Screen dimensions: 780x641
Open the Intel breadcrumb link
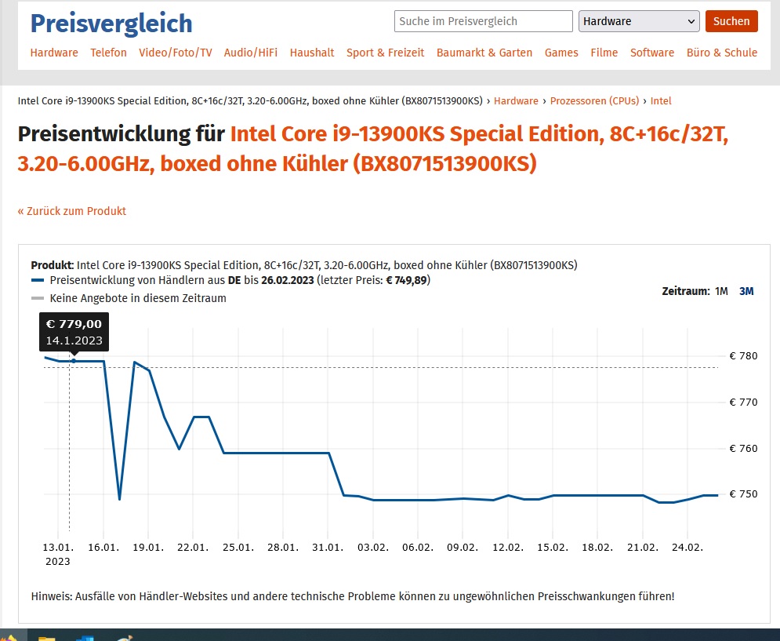click(x=661, y=100)
